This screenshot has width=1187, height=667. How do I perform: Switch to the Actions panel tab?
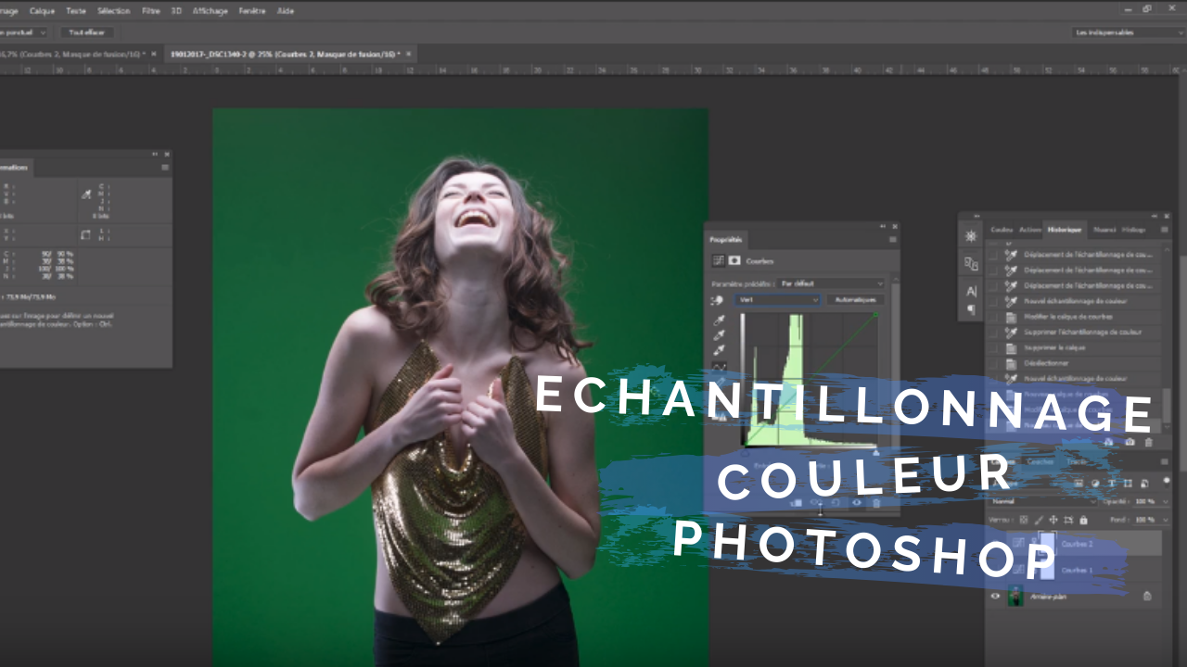(1029, 229)
